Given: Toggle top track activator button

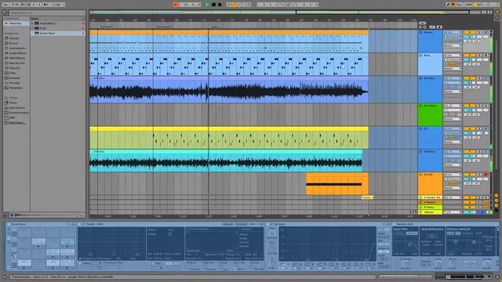Looking at the screenshot, I should tap(470, 32).
